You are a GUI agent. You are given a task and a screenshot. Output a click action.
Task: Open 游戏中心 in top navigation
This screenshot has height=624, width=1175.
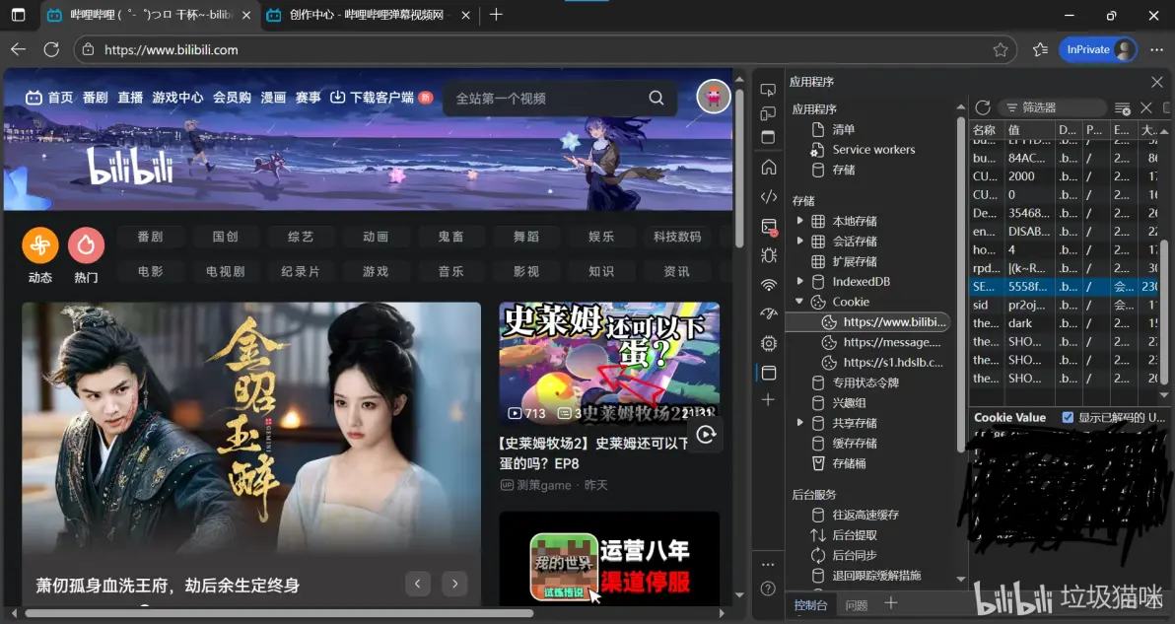(177, 98)
